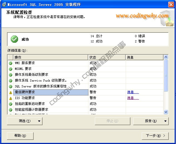
Task: Click the 2 警告 summary count
Action: point(140,41)
